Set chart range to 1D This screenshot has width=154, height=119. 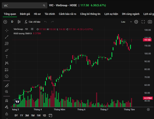44,115
